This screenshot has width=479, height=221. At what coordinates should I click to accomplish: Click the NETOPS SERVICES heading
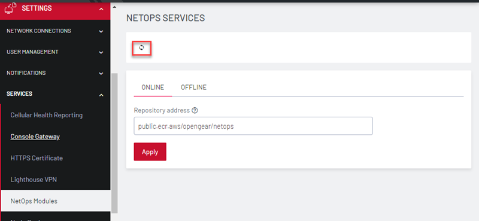166,18
